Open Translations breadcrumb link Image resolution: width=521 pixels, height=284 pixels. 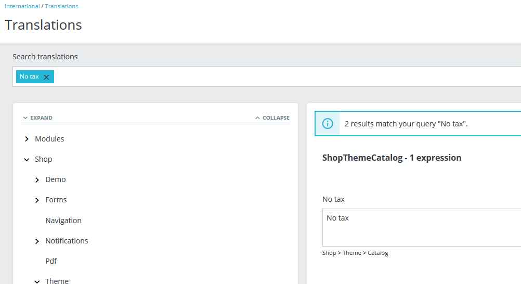click(x=61, y=6)
